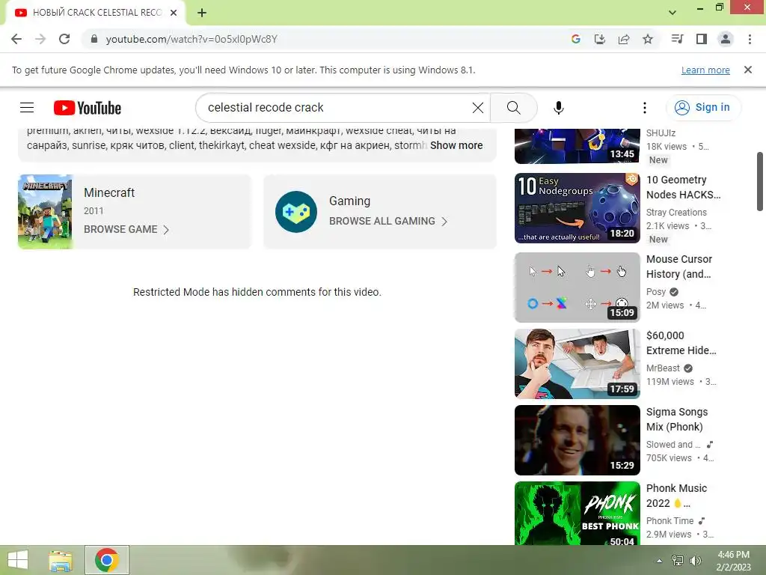This screenshot has width=766, height=575.
Task: Click the address bar URL
Action: point(191,39)
